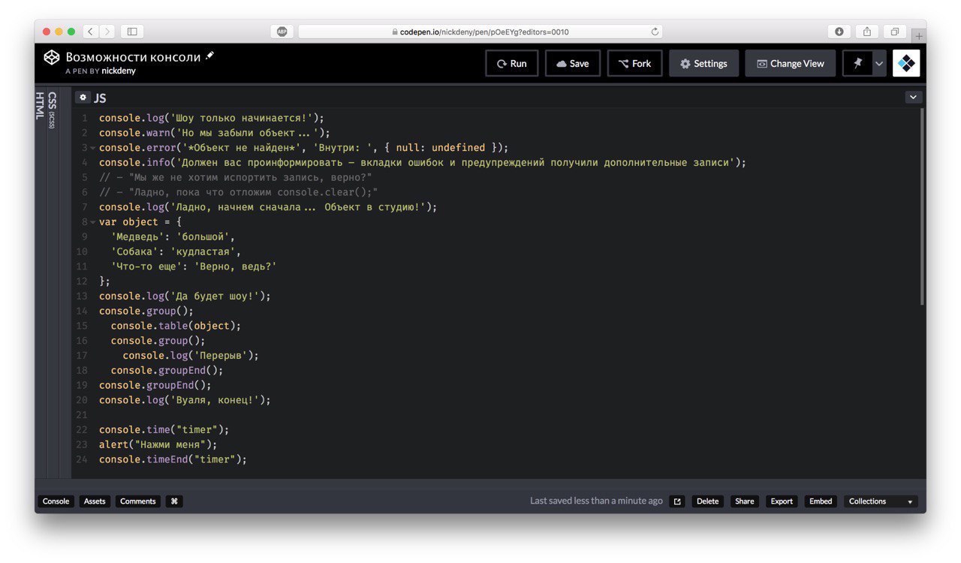Image resolution: width=961 pixels, height=563 pixels.
Task: Fork the pen
Action: [x=634, y=64]
